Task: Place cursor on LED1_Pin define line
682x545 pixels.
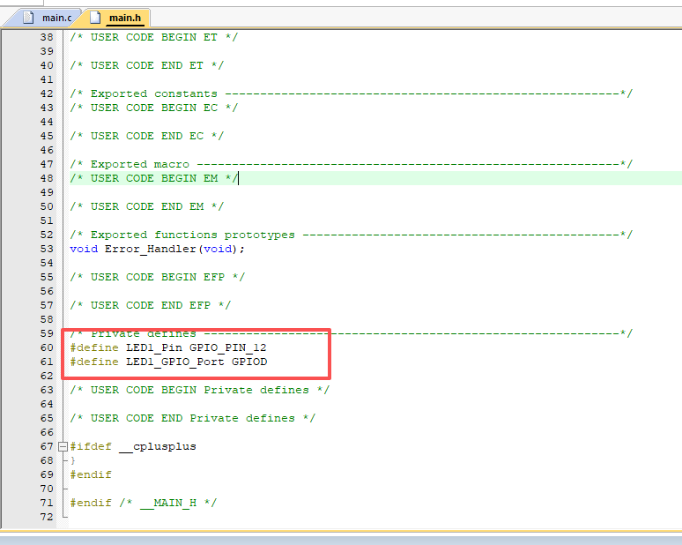Action: 167,347
